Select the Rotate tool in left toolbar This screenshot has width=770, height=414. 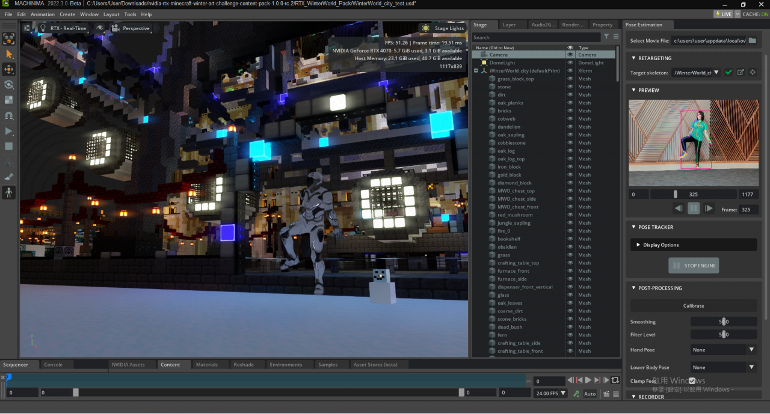(9, 85)
